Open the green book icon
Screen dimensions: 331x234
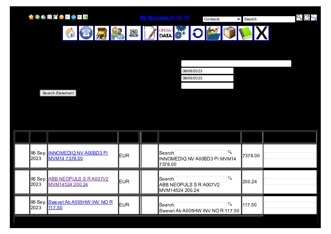[x=245, y=33]
